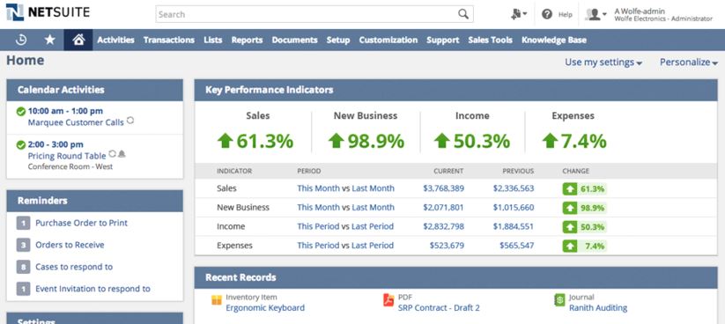
Task: Click the large green arrow by Expenses 7.4%
Action: pyautogui.click(x=550, y=141)
